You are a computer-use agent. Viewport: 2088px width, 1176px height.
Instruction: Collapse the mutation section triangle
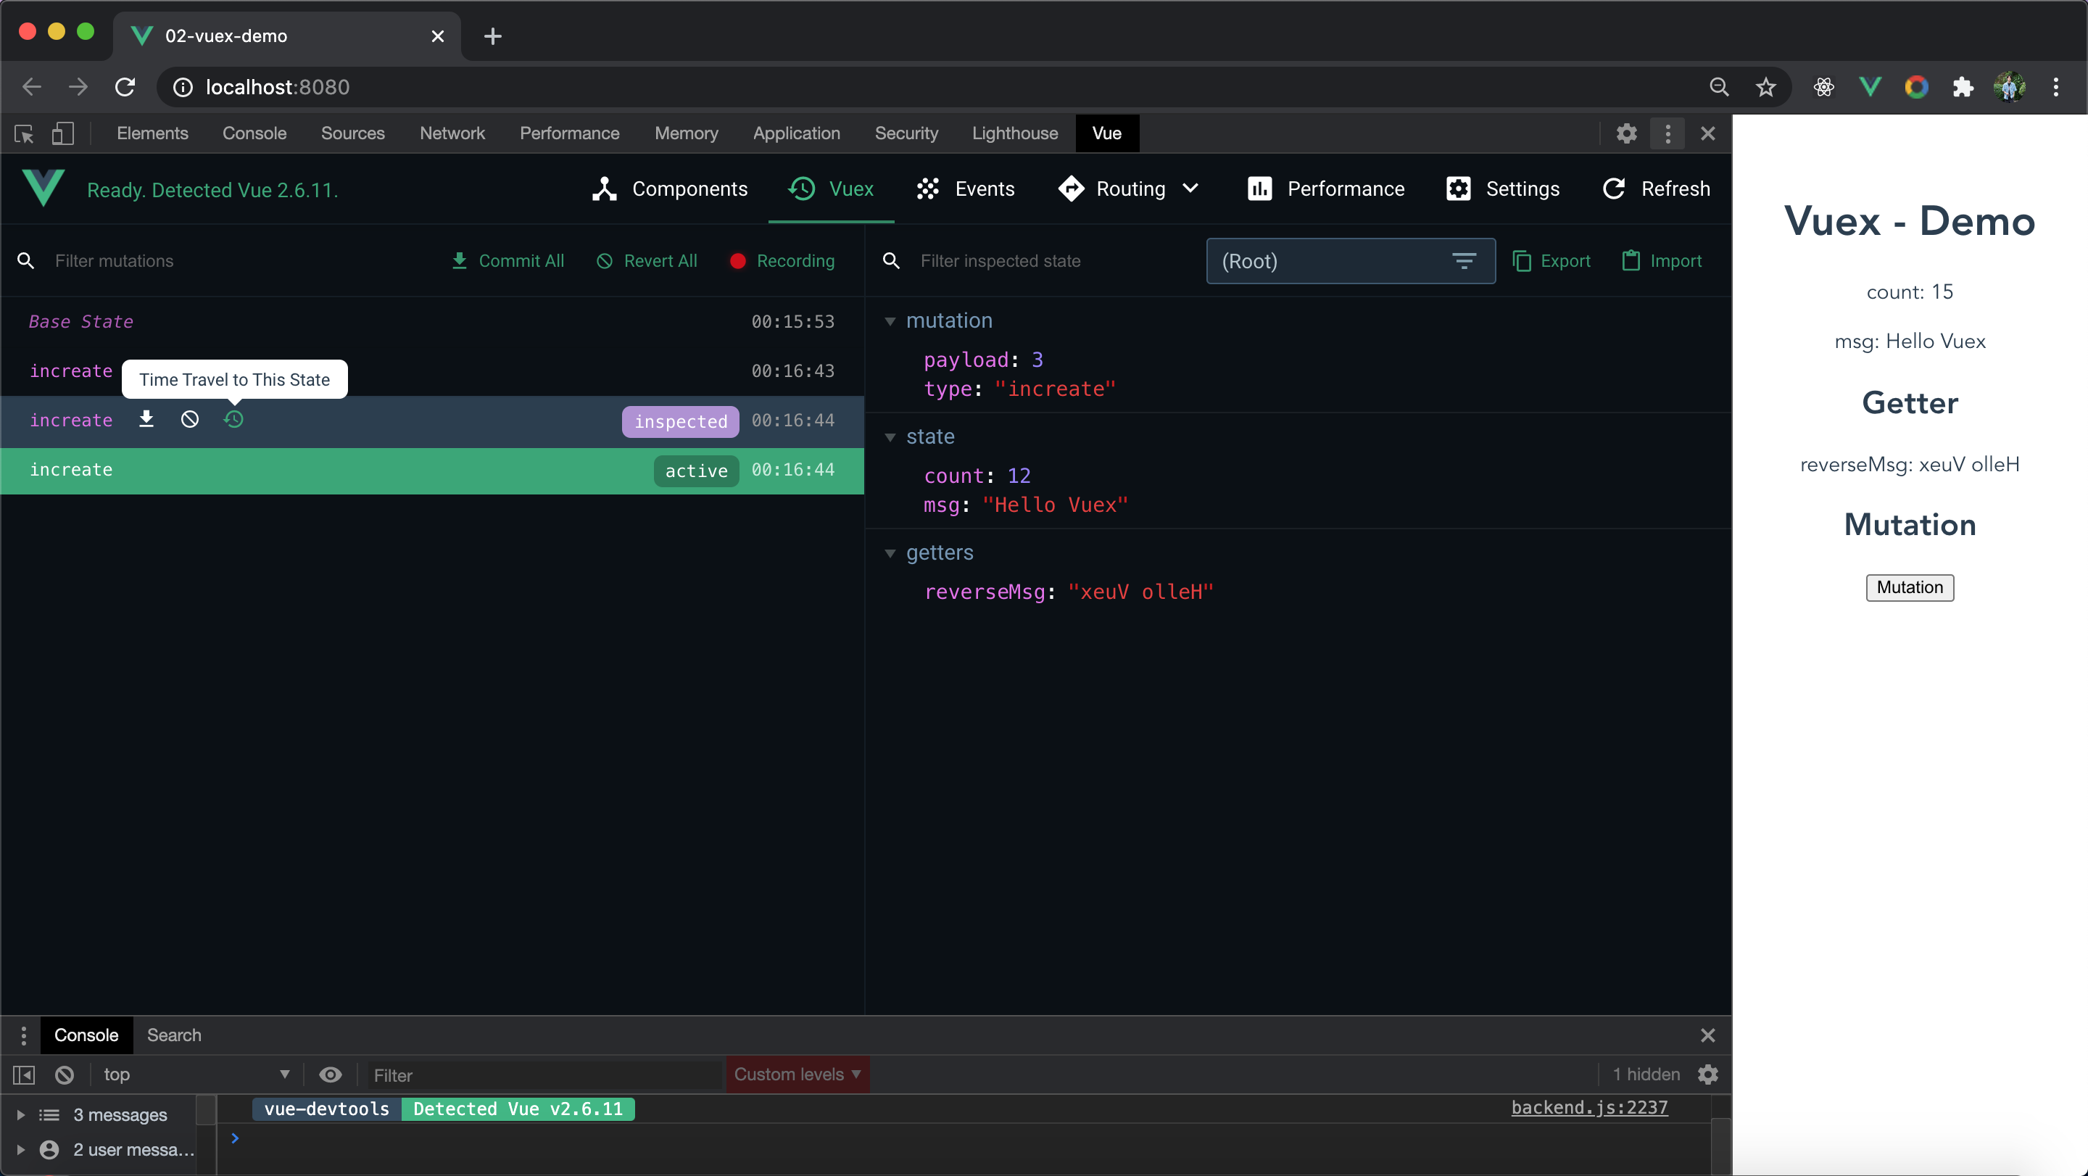[x=890, y=322]
